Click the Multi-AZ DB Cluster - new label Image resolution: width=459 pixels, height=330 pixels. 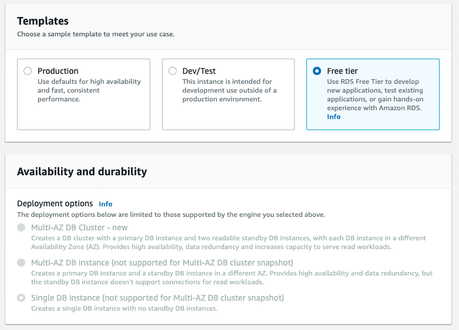(79, 227)
